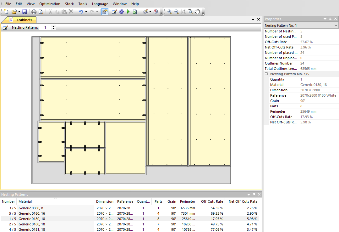Open the Undo history dropdown arrow
This screenshot has width=339, height=232.
(86, 12)
